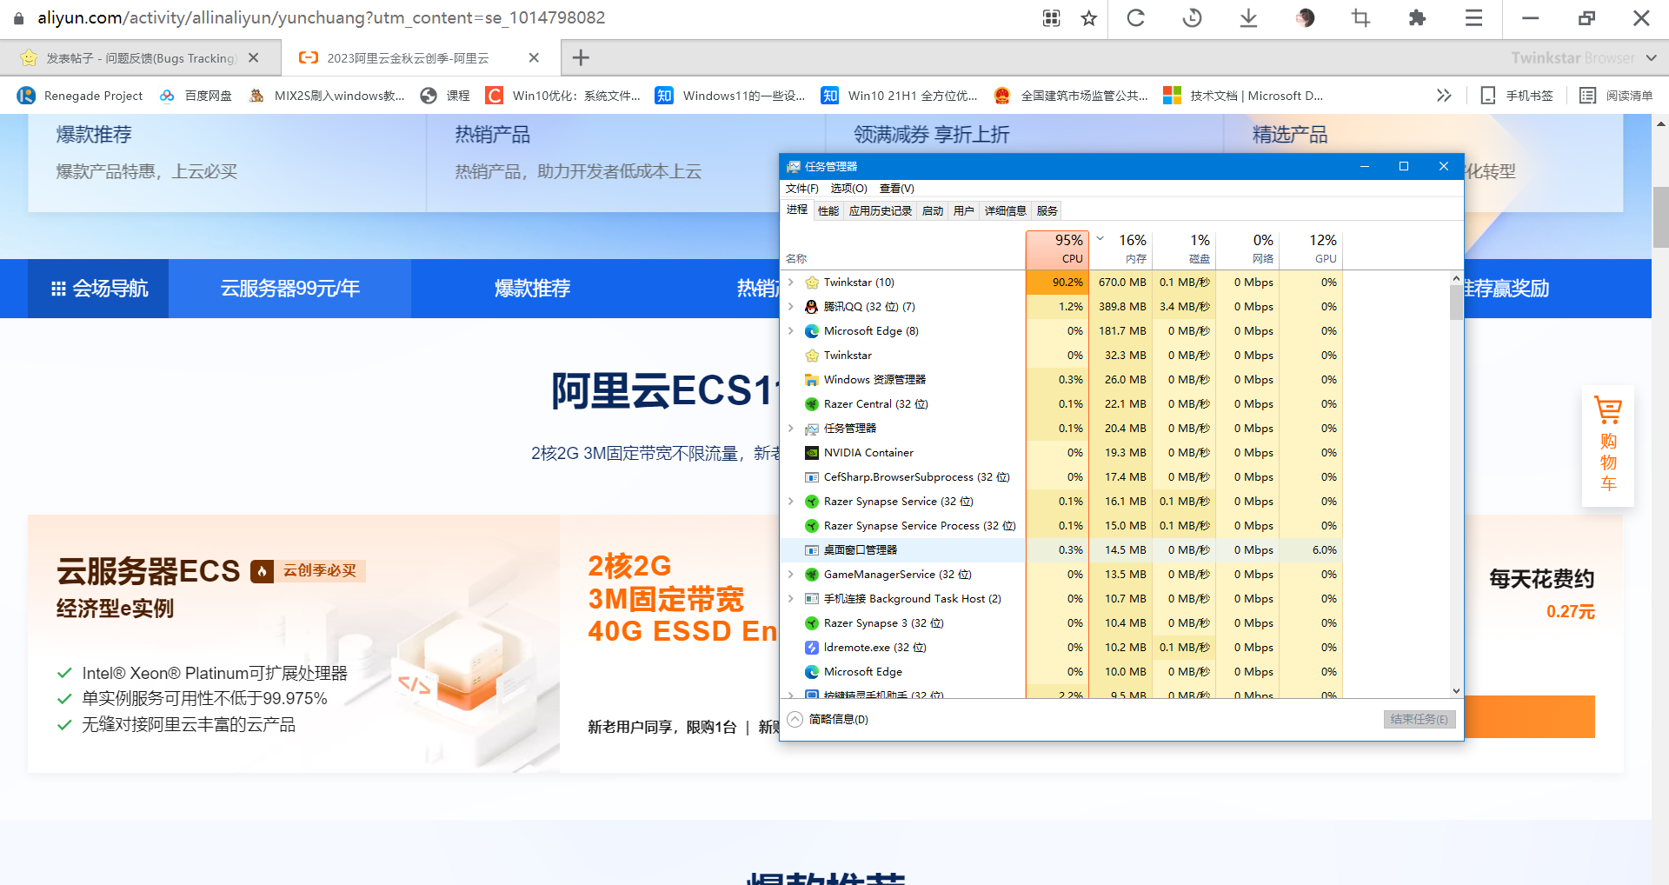1669x885 pixels.
Task: Expand Razer Synapse Service (32 位) group
Action: 791,502
